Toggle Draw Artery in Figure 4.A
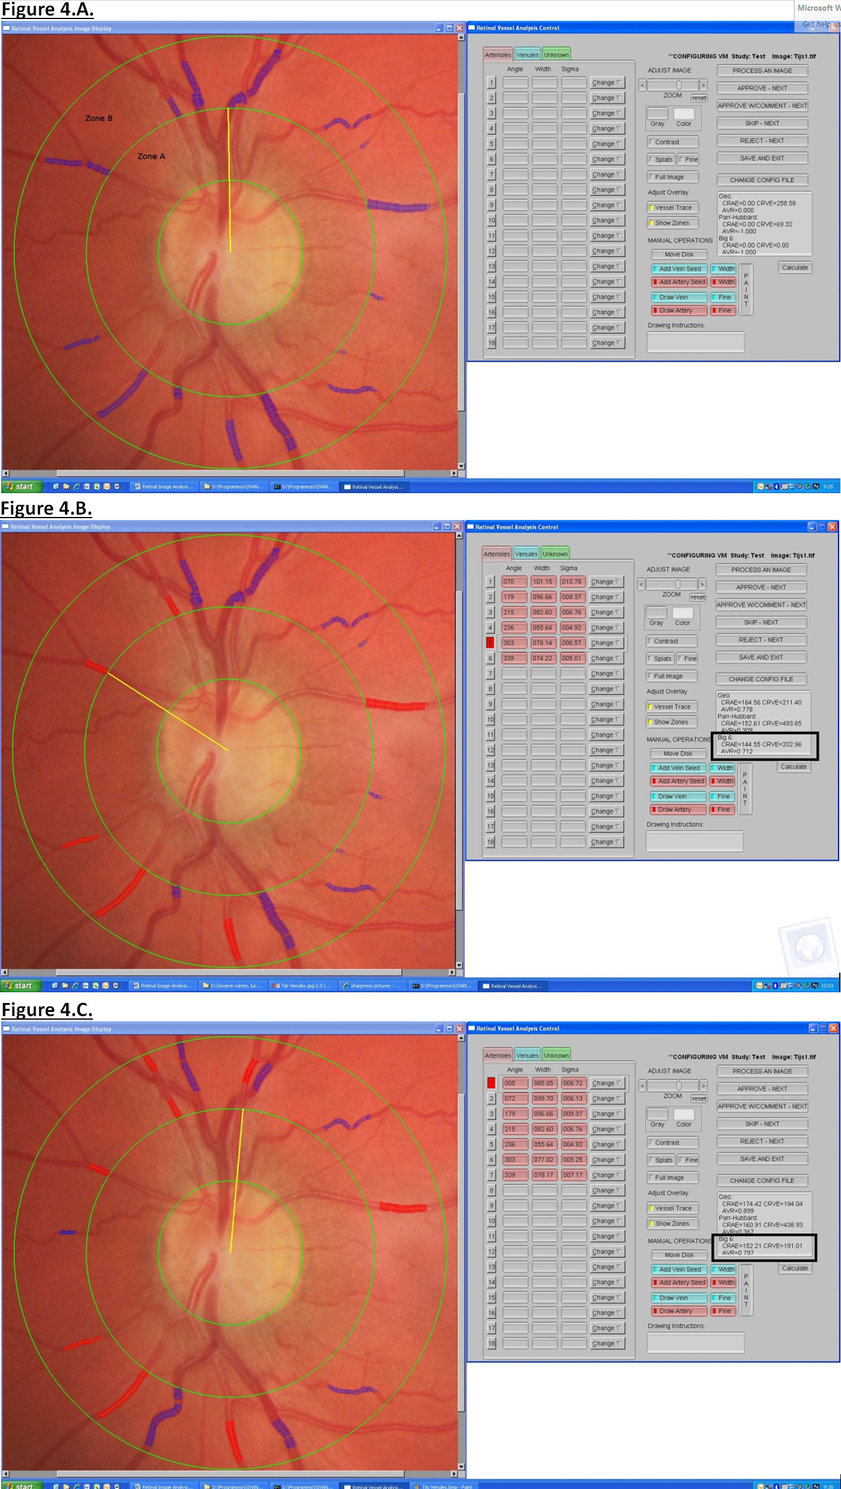This screenshot has width=841, height=1489. point(679,310)
